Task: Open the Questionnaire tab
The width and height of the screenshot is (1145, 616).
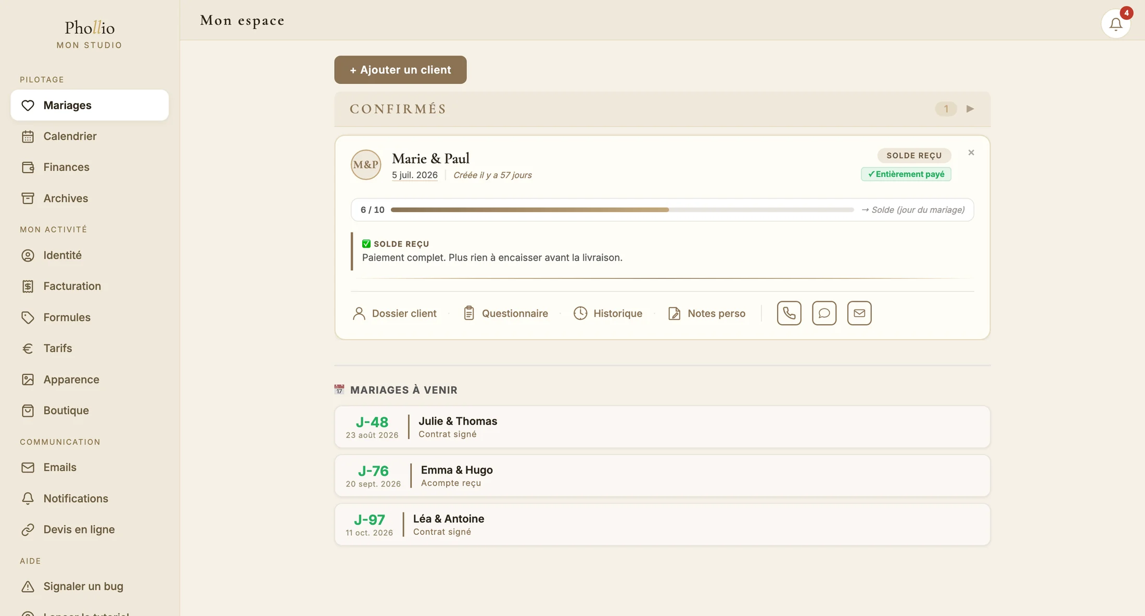Action: point(505,313)
